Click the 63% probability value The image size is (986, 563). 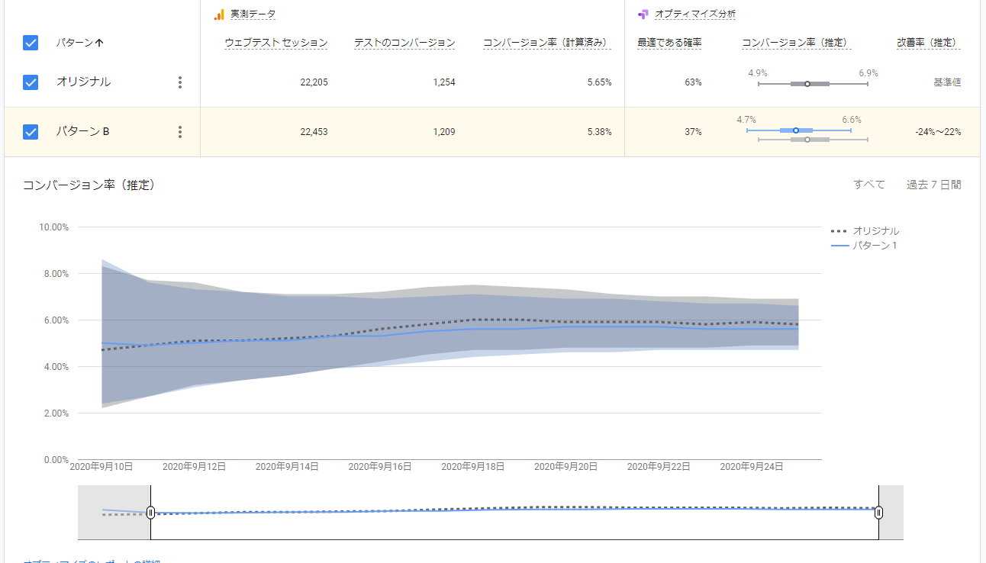click(693, 82)
